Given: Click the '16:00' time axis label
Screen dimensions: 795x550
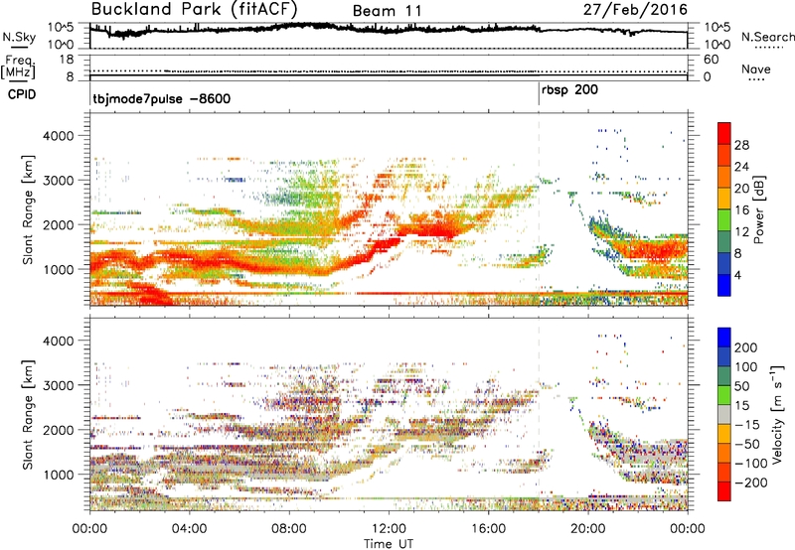Looking at the screenshot, I should tap(488, 529).
